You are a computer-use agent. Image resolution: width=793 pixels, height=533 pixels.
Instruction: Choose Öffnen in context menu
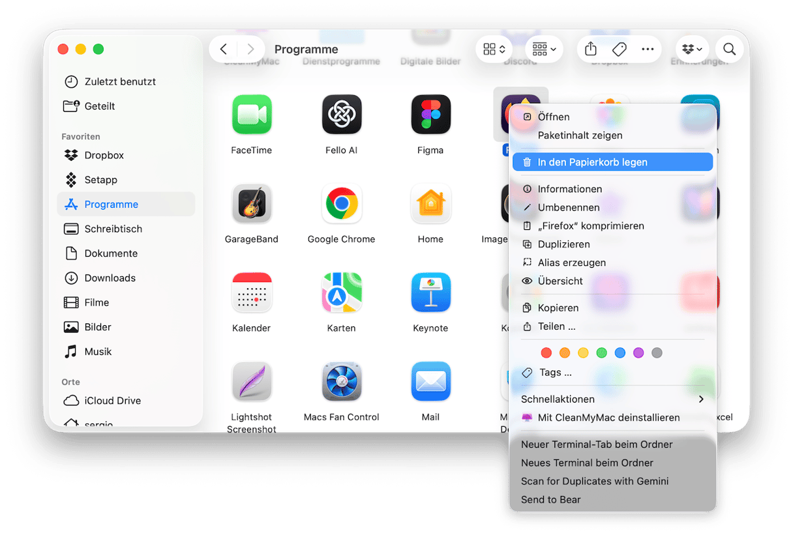[612, 117]
